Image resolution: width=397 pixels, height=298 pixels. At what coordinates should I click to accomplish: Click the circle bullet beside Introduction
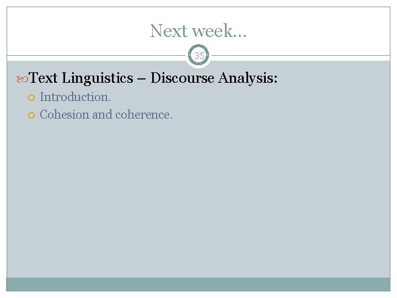[31, 98]
